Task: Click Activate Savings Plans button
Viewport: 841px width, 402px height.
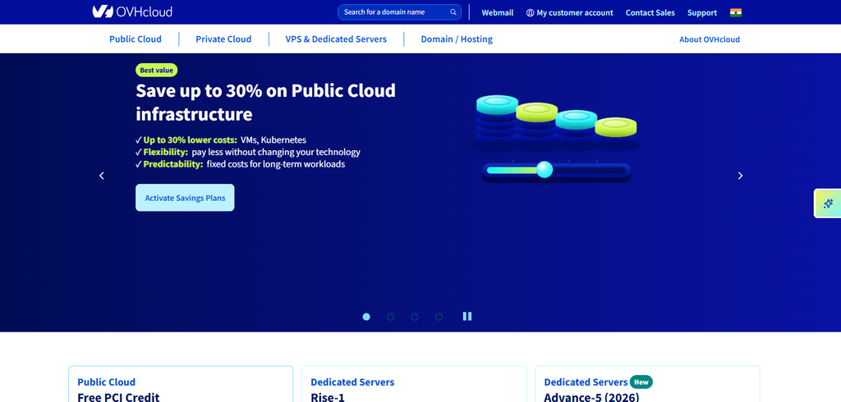Action: pos(185,198)
